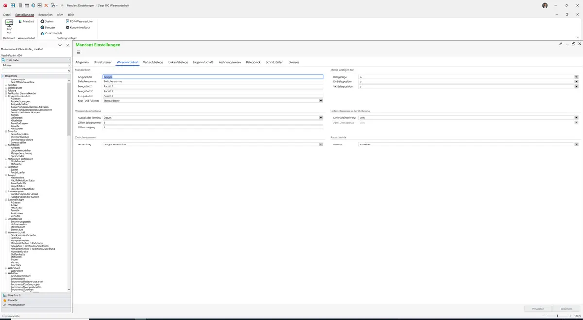The height and width of the screenshot is (320, 583).
Task: Open the VK-Belegposition dropdown
Action: (576, 86)
